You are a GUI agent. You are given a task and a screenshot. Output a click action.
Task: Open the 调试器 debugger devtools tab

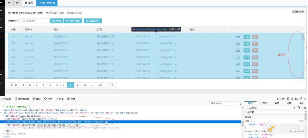point(6,99)
